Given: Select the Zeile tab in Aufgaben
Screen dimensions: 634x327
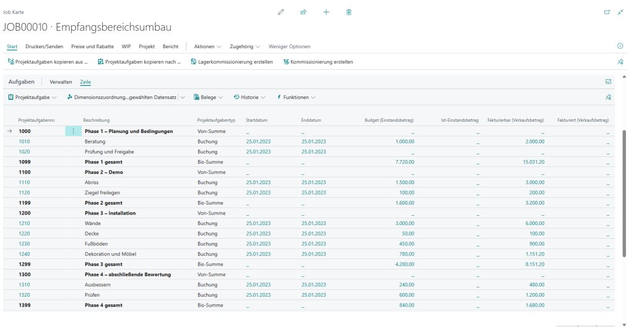Looking at the screenshot, I should click(x=85, y=82).
